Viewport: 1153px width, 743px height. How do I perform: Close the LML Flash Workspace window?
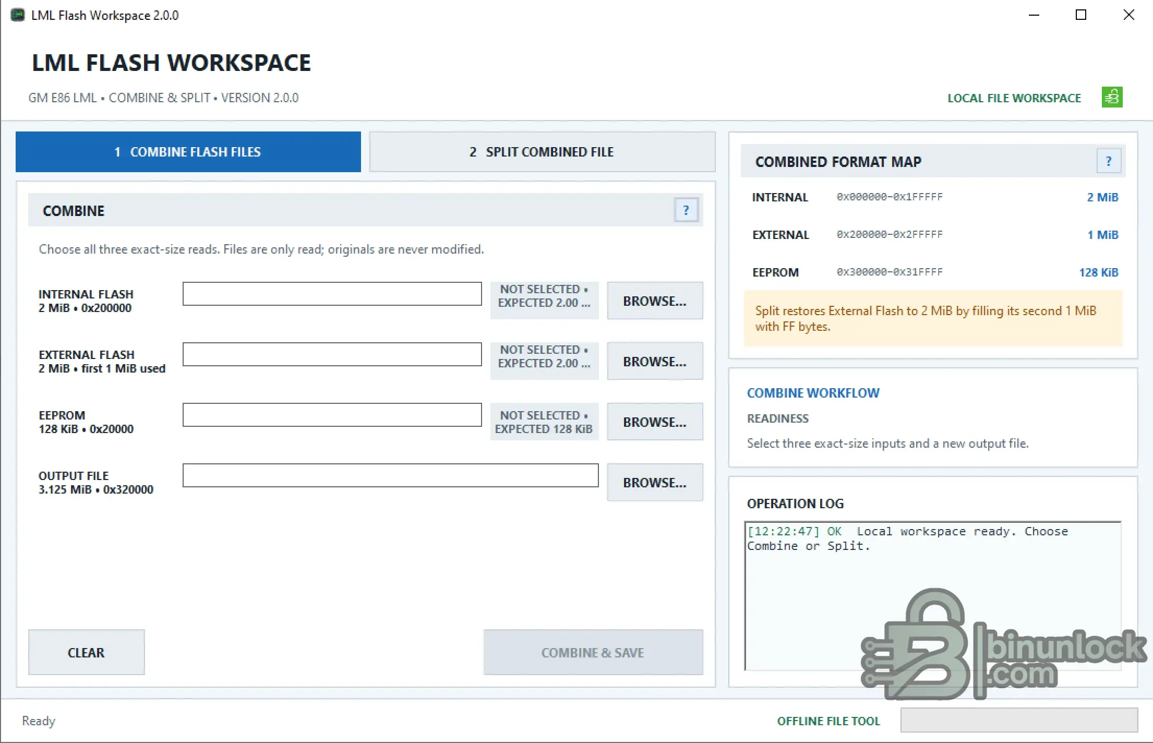tap(1128, 15)
